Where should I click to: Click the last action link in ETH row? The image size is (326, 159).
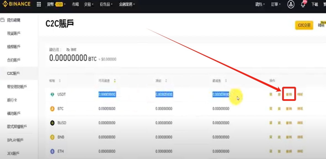pyautogui.click(x=300, y=151)
